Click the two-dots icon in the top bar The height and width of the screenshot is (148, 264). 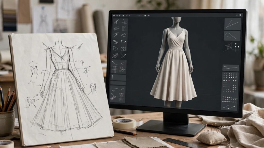[149, 15]
